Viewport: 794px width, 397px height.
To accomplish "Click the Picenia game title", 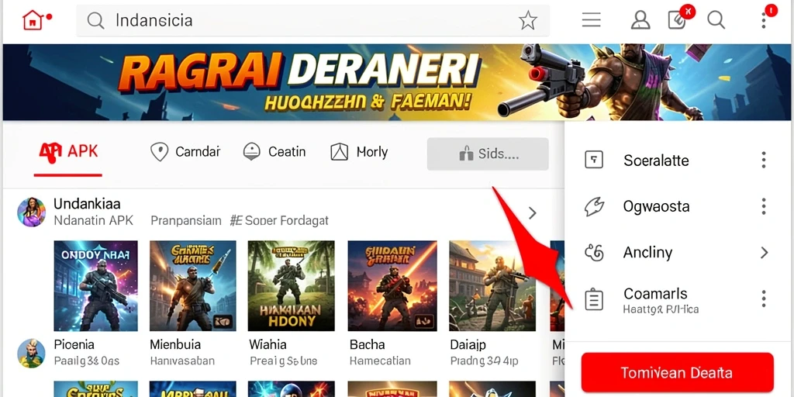I will (74, 345).
